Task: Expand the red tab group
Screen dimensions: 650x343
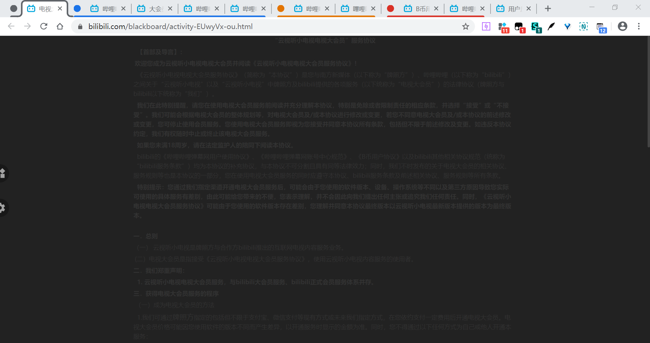Action: [391, 8]
